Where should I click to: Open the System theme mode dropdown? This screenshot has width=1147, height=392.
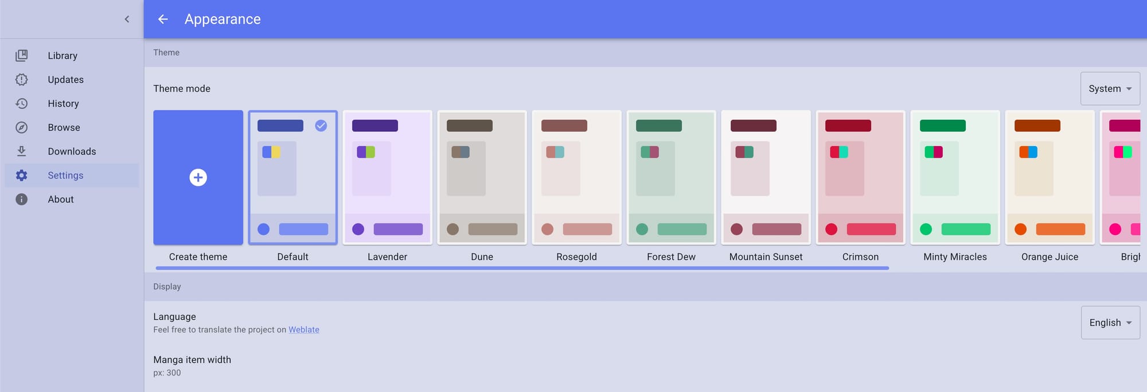(1110, 89)
